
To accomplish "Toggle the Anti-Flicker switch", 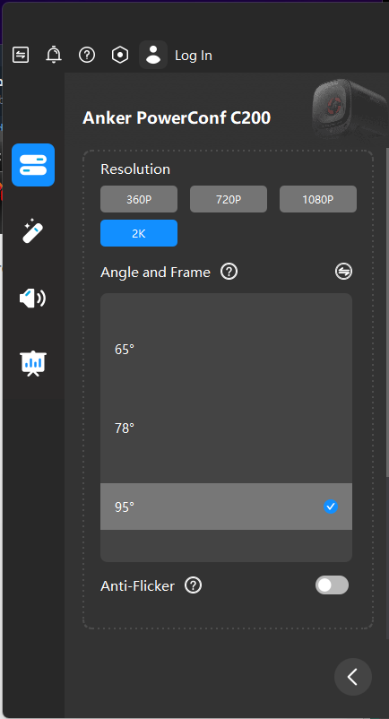I will pyautogui.click(x=332, y=585).
